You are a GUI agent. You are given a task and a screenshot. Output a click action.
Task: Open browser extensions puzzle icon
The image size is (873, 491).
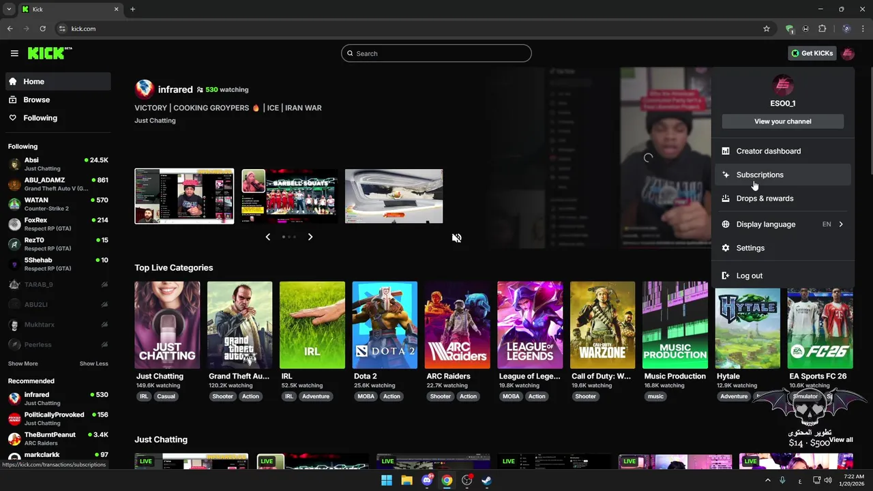tap(822, 29)
